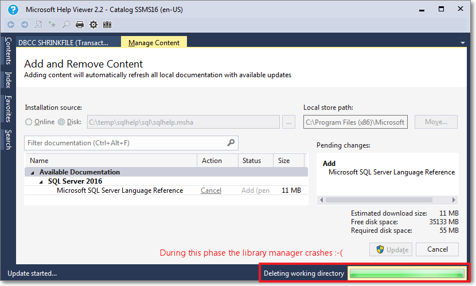Viewport: 476px width, 286px height.
Task: Click 'Update started...' status text
Action: [32, 273]
